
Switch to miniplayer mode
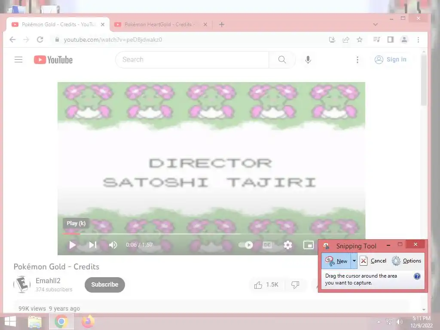click(309, 245)
